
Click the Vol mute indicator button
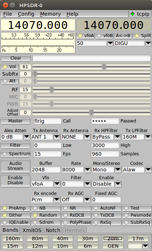point(10,67)
